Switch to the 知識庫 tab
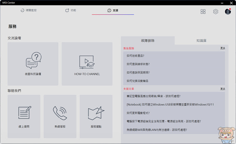This screenshot has height=144, width=236. (201, 40)
